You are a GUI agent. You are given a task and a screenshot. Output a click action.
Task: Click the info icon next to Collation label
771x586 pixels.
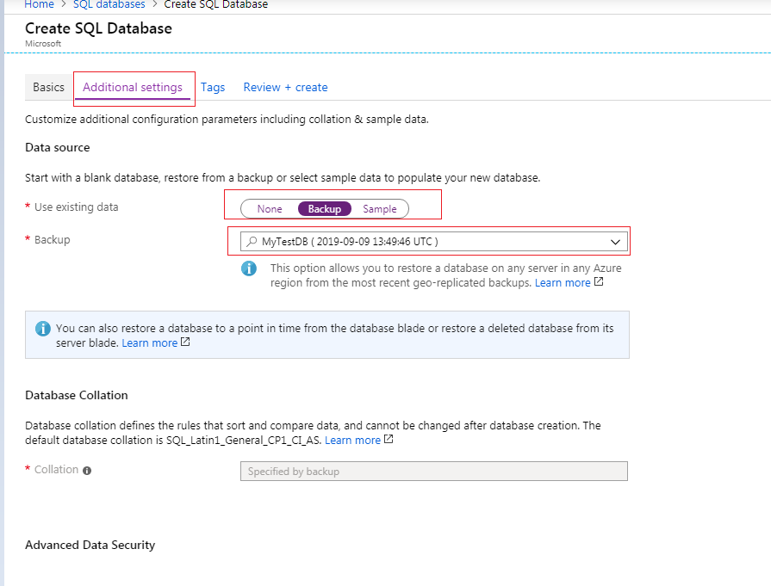[x=87, y=471]
